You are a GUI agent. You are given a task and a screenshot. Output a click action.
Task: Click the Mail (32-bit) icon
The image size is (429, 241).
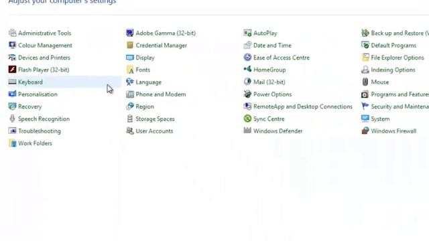click(247, 82)
